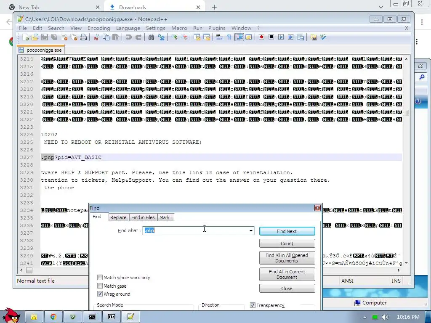Open the Edit menu
This screenshot has width=431, height=323.
point(37,28)
